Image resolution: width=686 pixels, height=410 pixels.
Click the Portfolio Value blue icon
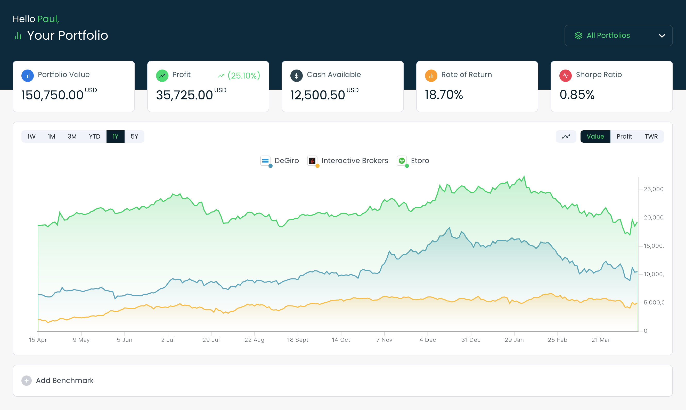pyautogui.click(x=27, y=75)
